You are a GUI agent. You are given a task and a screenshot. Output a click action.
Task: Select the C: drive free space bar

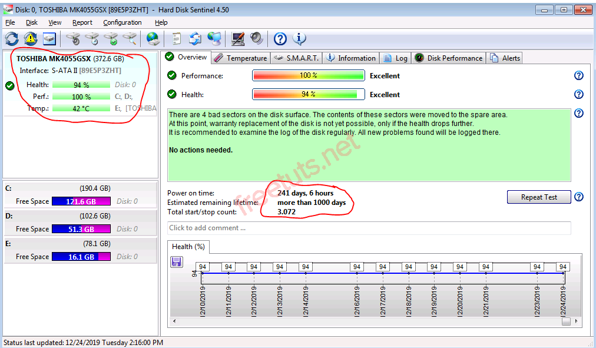[x=81, y=201]
